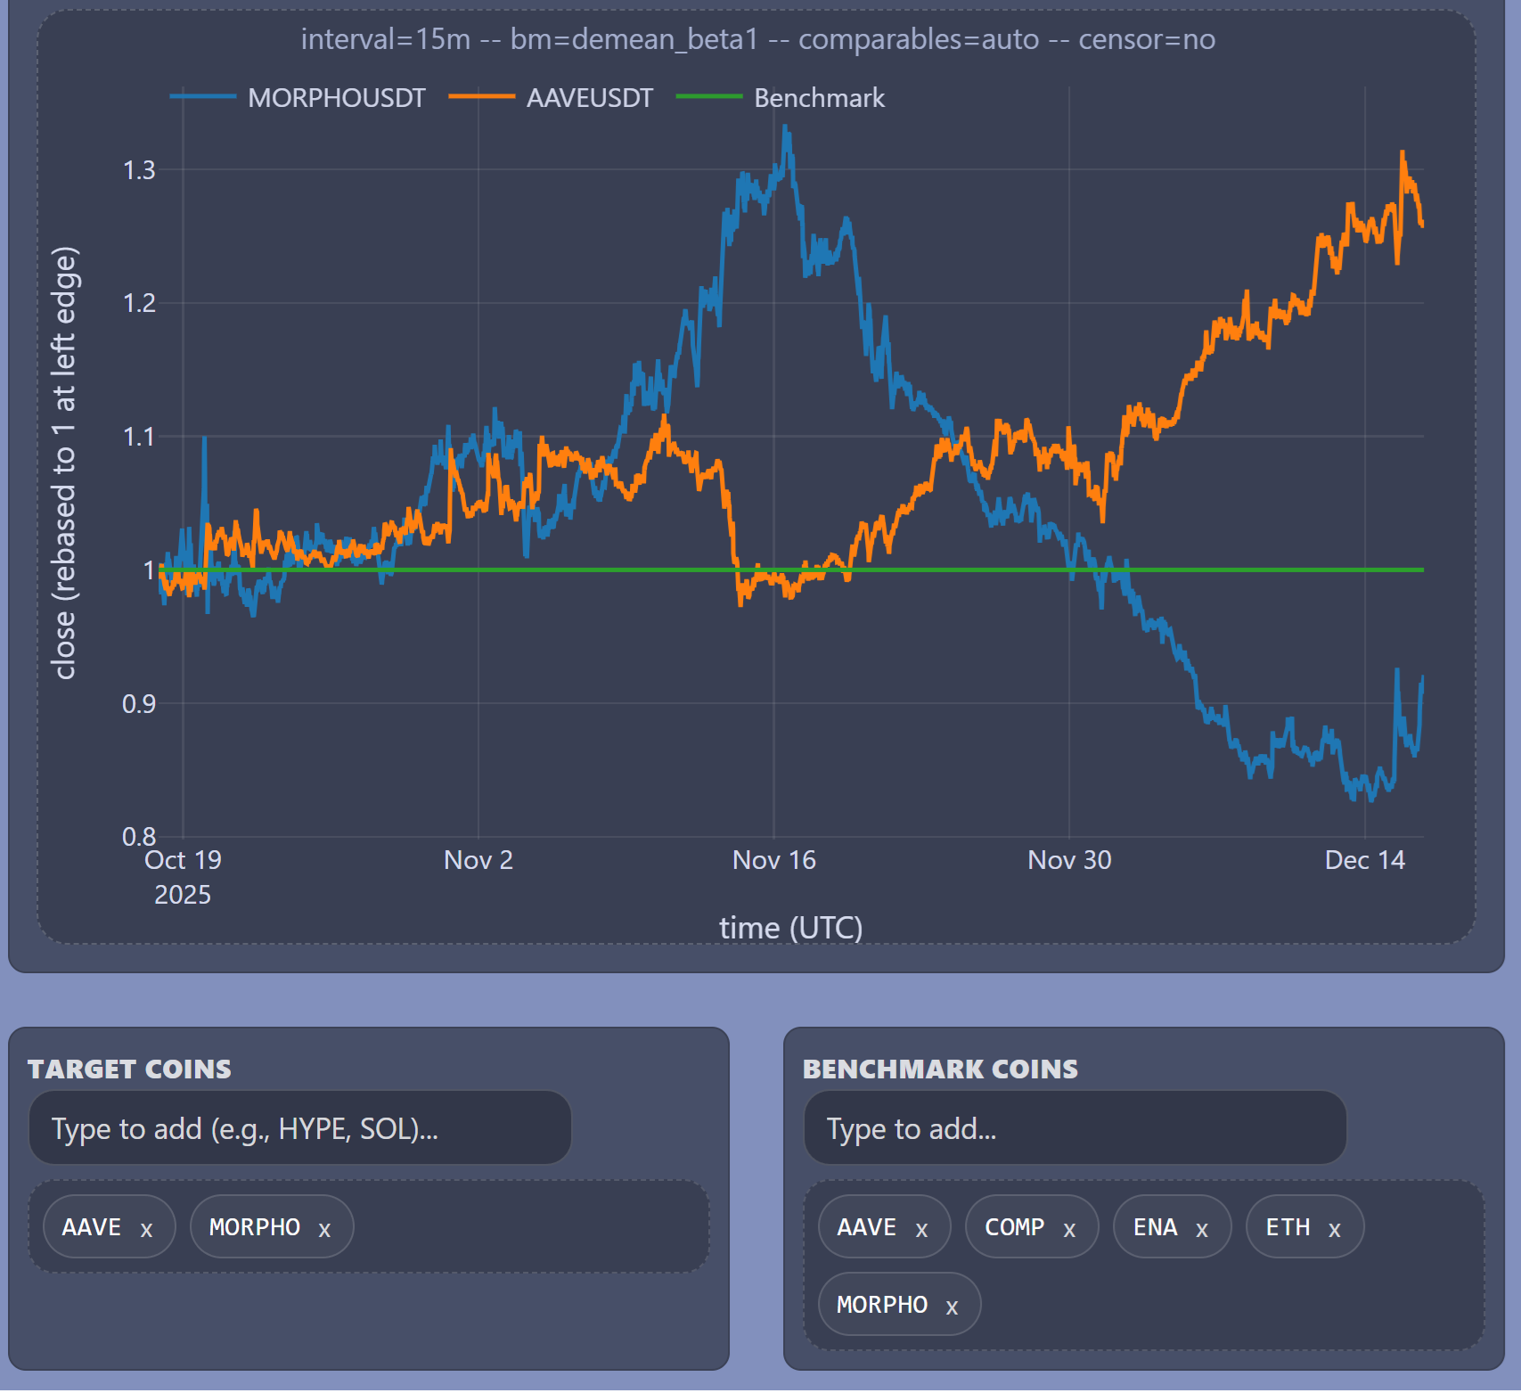Remove AAVE from target coins

(146, 1230)
